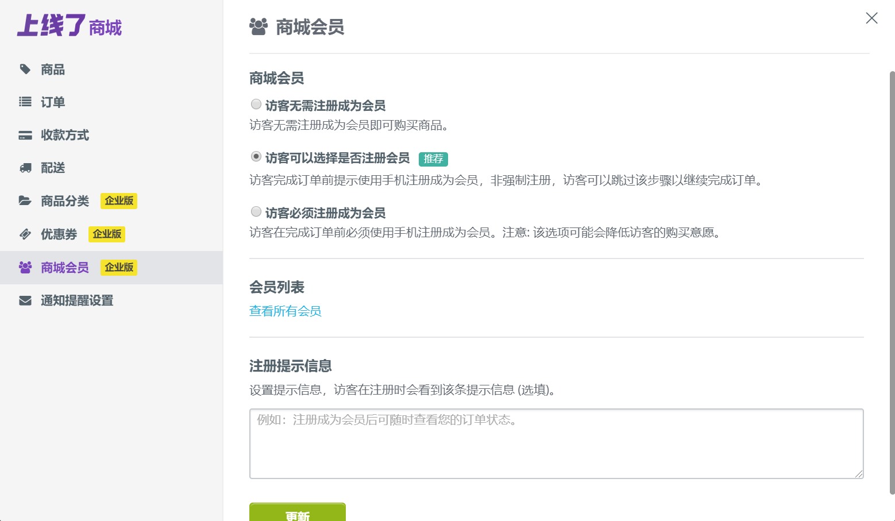The height and width of the screenshot is (521, 895).
Task: Click the 收款方式 payment card icon
Action: 25,134
